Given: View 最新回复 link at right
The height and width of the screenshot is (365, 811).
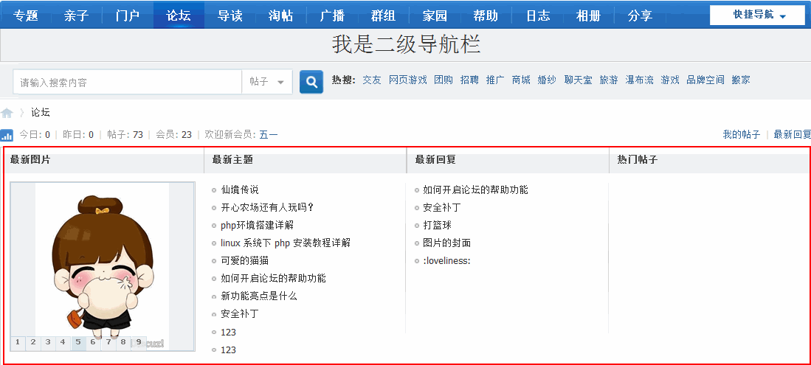Looking at the screenshot, I should coord(792,134).
